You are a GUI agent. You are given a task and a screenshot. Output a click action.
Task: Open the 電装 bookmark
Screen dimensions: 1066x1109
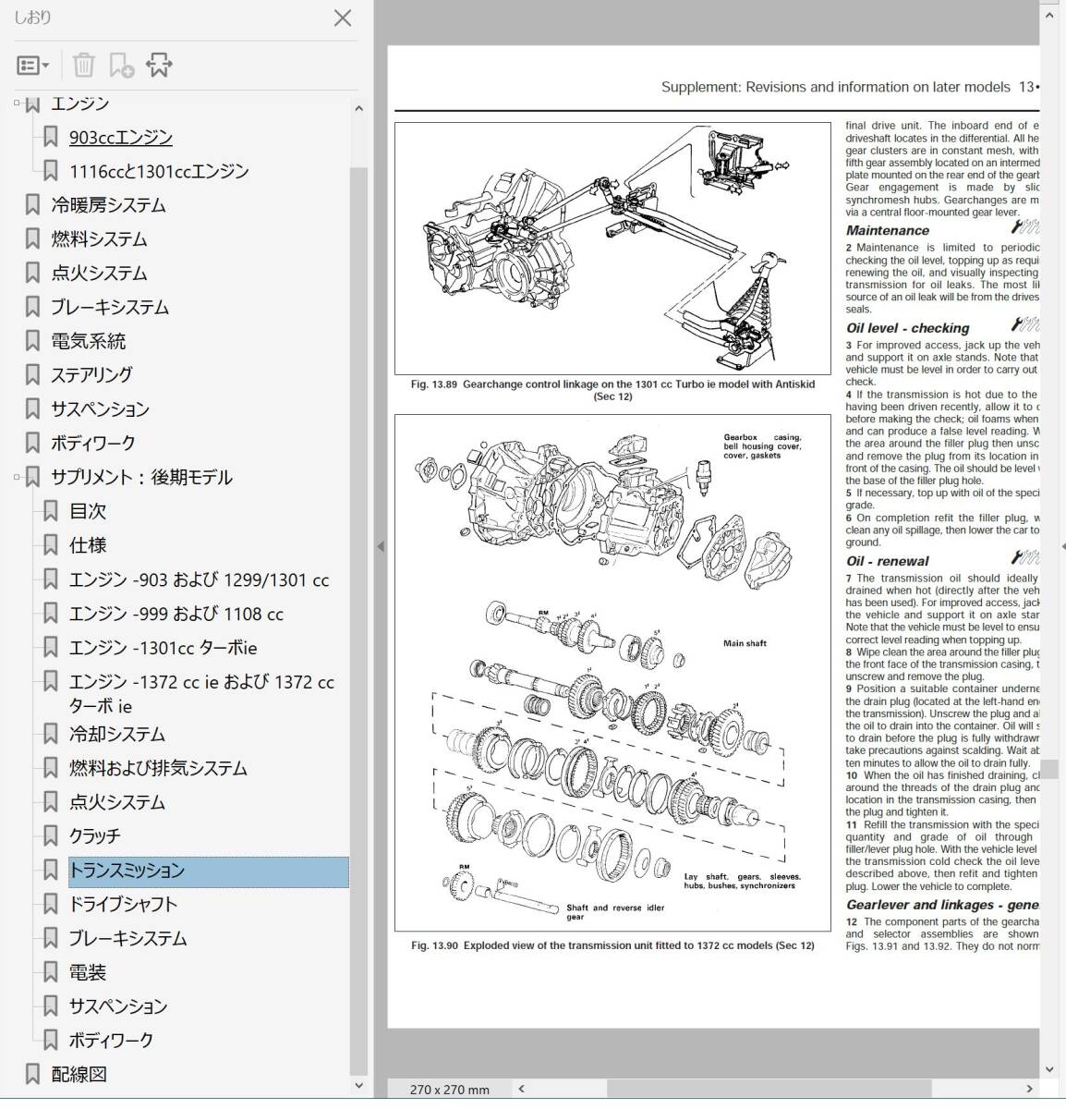point(88,973)
